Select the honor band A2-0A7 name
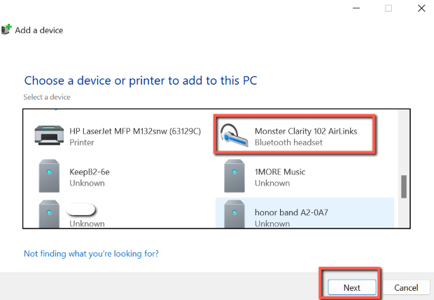The height and width of the screenshot is (300, 434). point(291,212)
